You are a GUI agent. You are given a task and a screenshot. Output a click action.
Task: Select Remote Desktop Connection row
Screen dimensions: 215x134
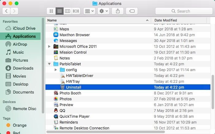[128, 128]
